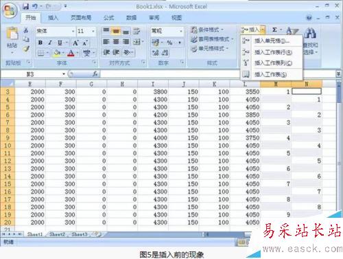Image resolution: width=343 pixels, height=259 pixels.
Task: Increase the cell indent
Action: coord(116,52)
